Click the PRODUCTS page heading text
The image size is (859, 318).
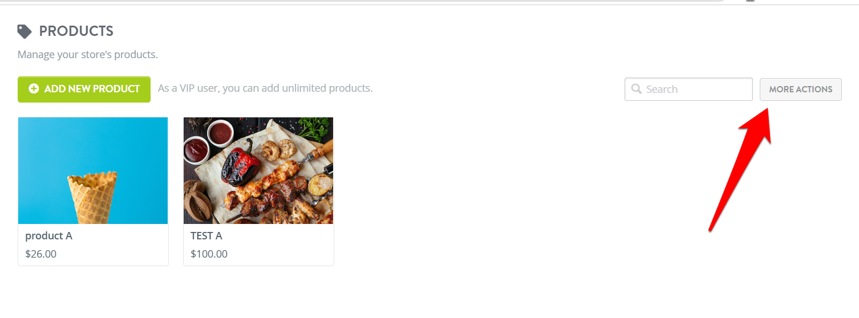pos(76,31)
